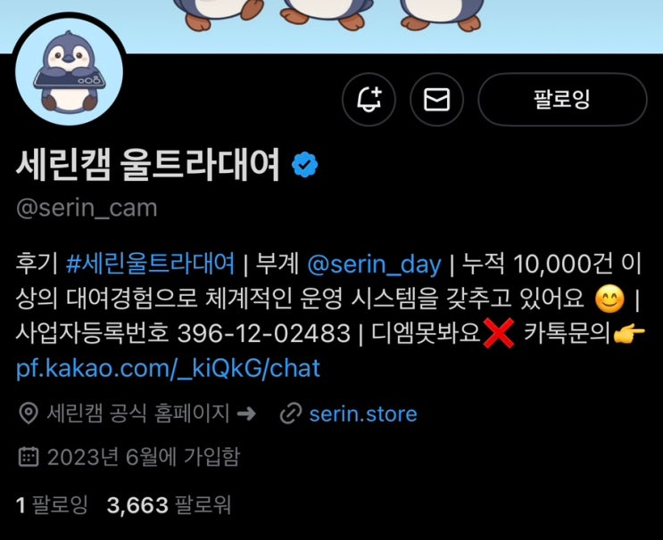Click the 2023년 6월에 가입함 join date
Image resolution: width=663 pixels, height=540 pixels.
(x=144, y=457)
